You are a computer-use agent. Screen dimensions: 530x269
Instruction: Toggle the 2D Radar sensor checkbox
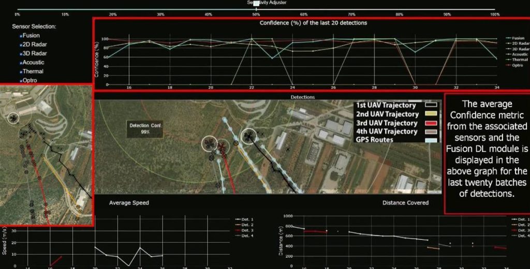pyautogui.click(x=21, y=45)
